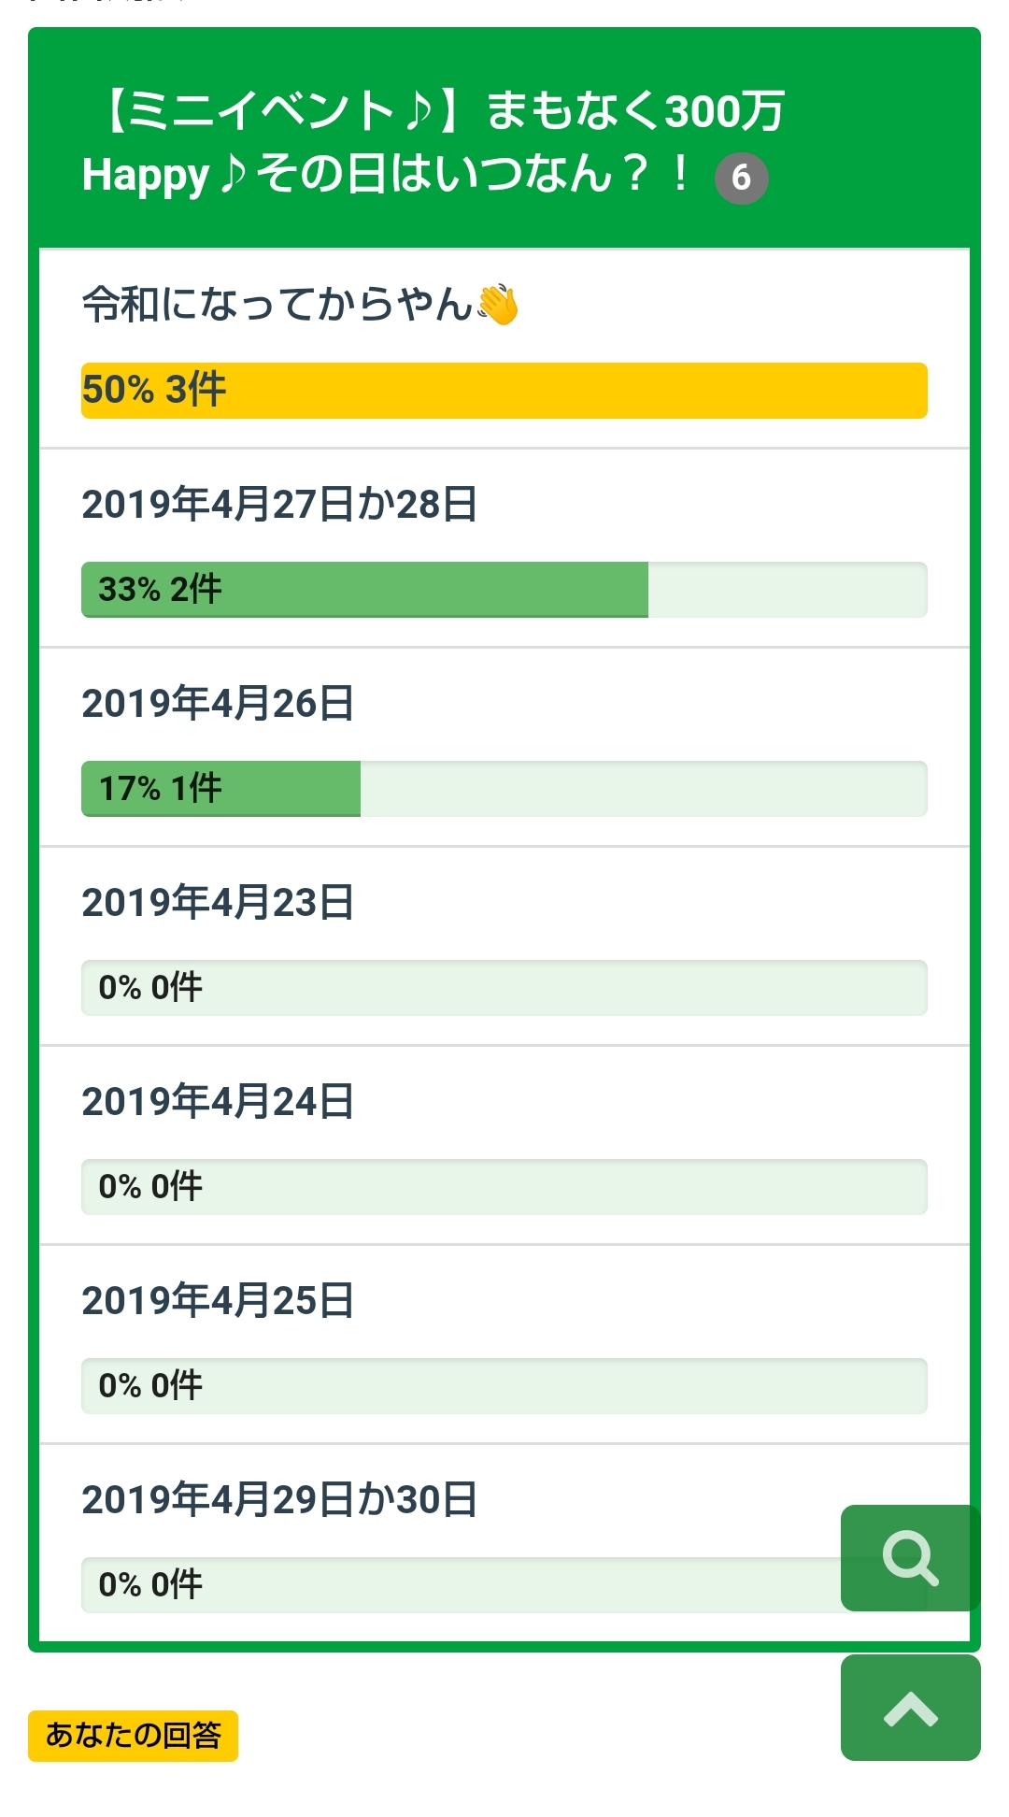Tap the waving hand emoji
This screenshot has height=1817, width=1009.
[498, 305]
